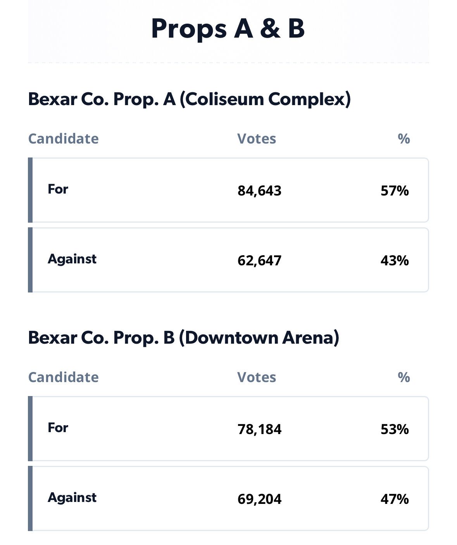The height and width of the screenshot is (545, 457).
Task: Click the % column header for Prop. A
Action: pos(404,138)
